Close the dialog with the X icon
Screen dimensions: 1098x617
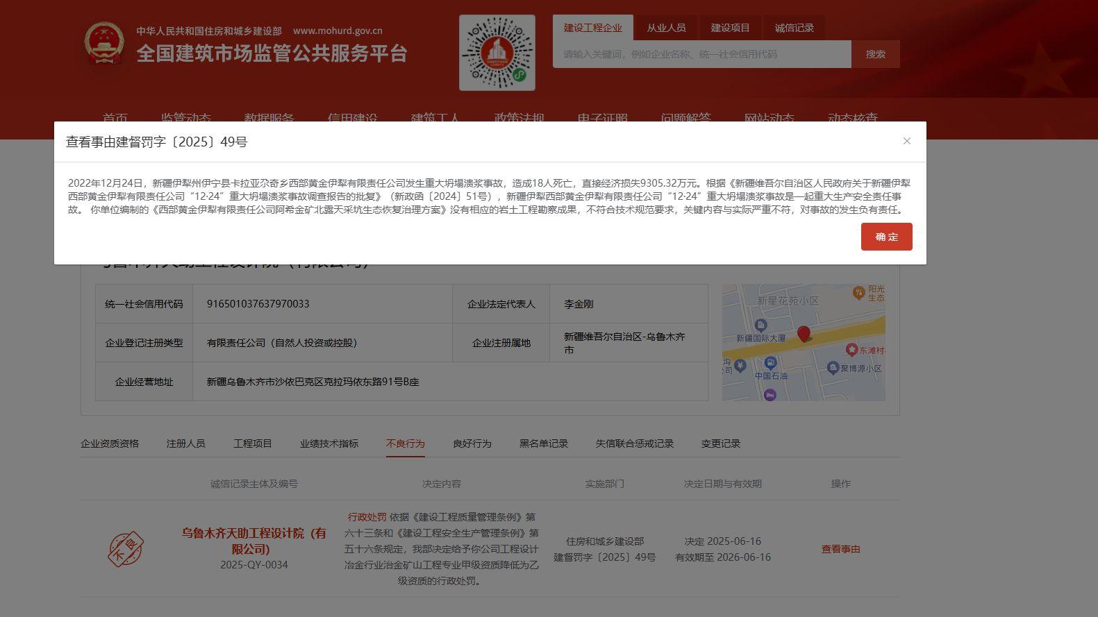click(906, 141)
